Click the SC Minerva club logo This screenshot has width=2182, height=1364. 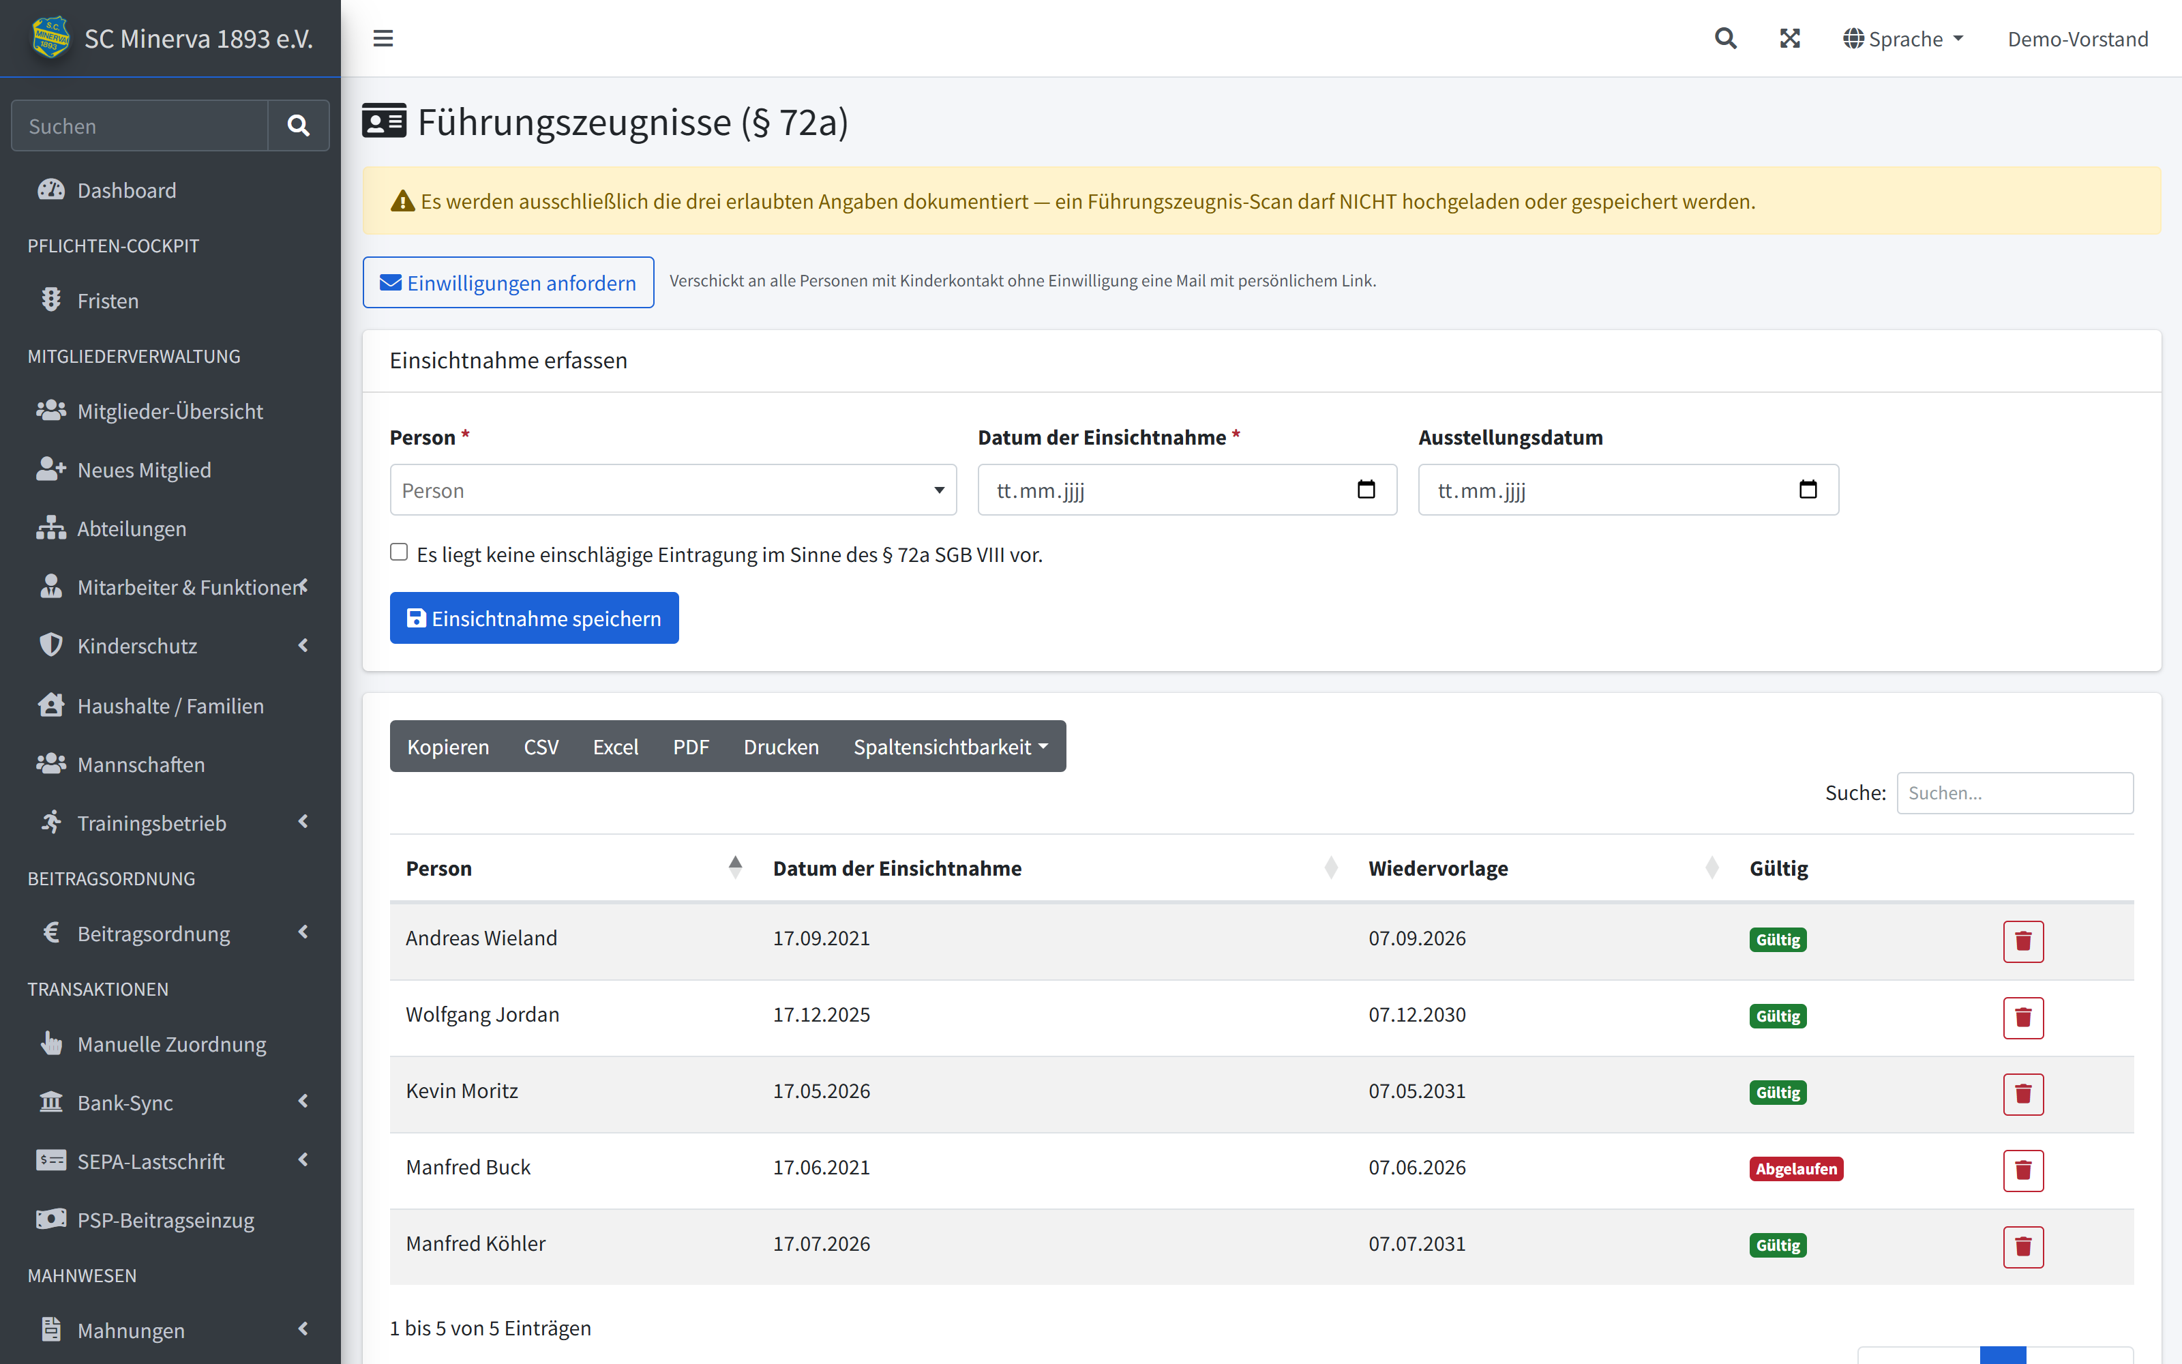(x=50, y=38)
